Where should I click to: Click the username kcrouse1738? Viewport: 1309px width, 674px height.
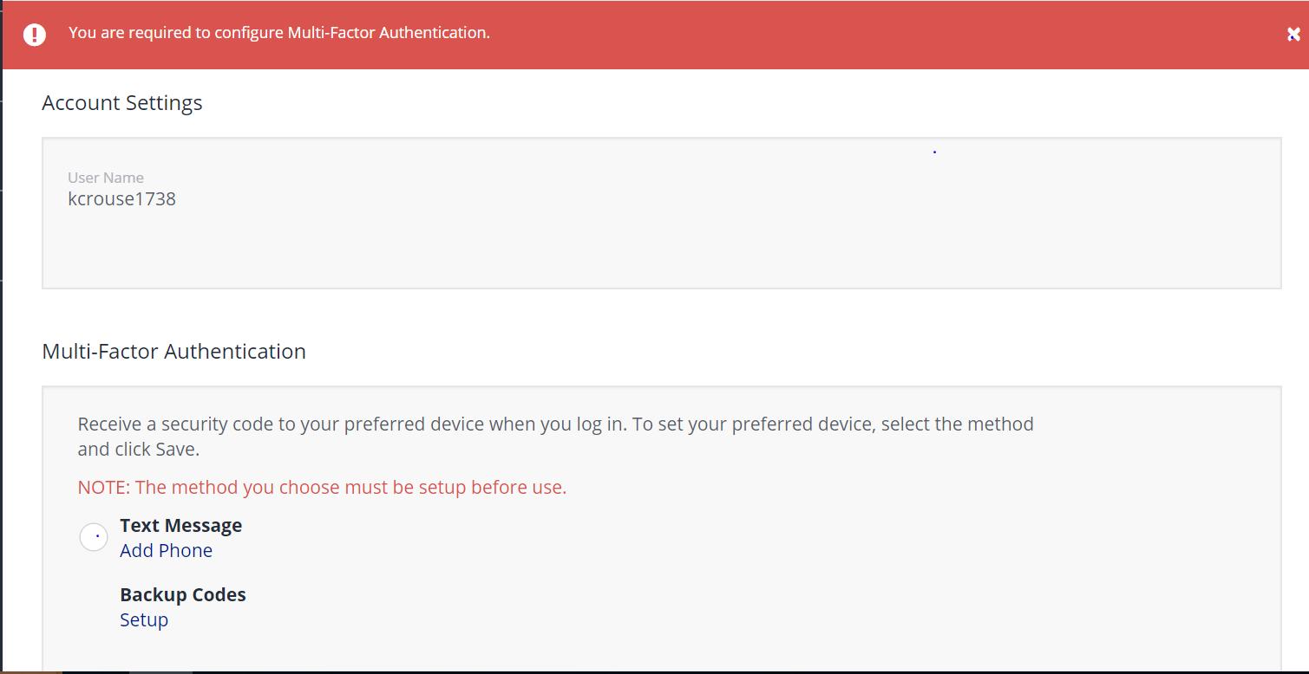(121, 199)
